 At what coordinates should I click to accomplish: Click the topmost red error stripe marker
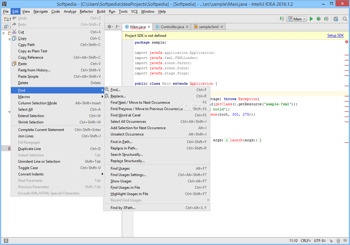[x=346, y=55]
